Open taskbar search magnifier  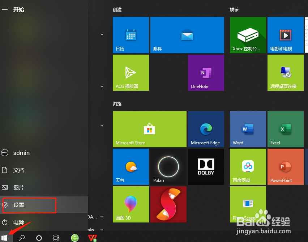pos(22,238)
